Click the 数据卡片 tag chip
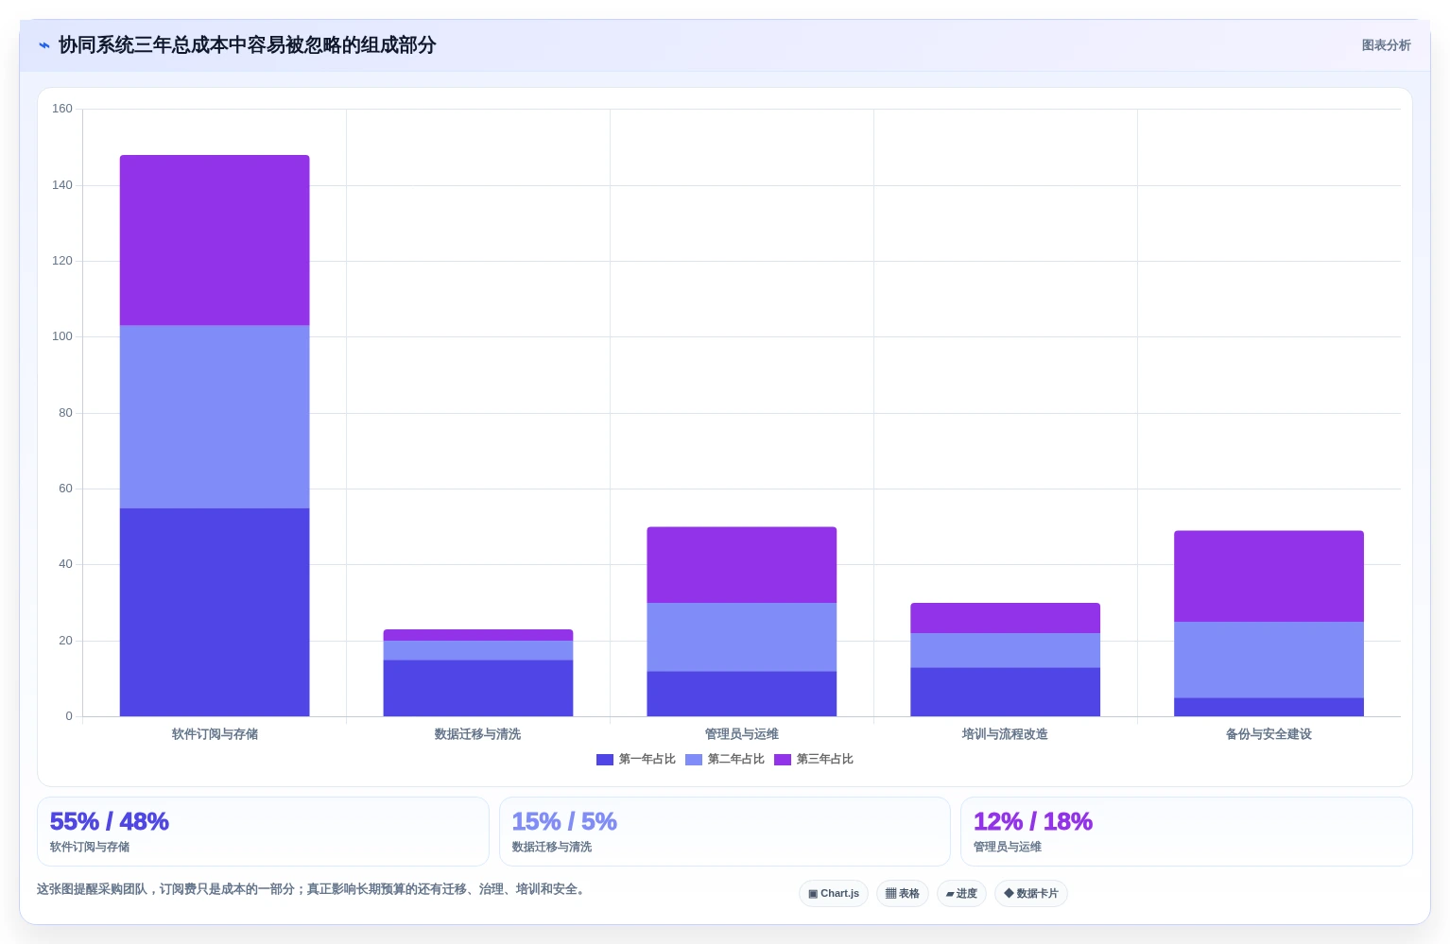 click(1031, 894)
